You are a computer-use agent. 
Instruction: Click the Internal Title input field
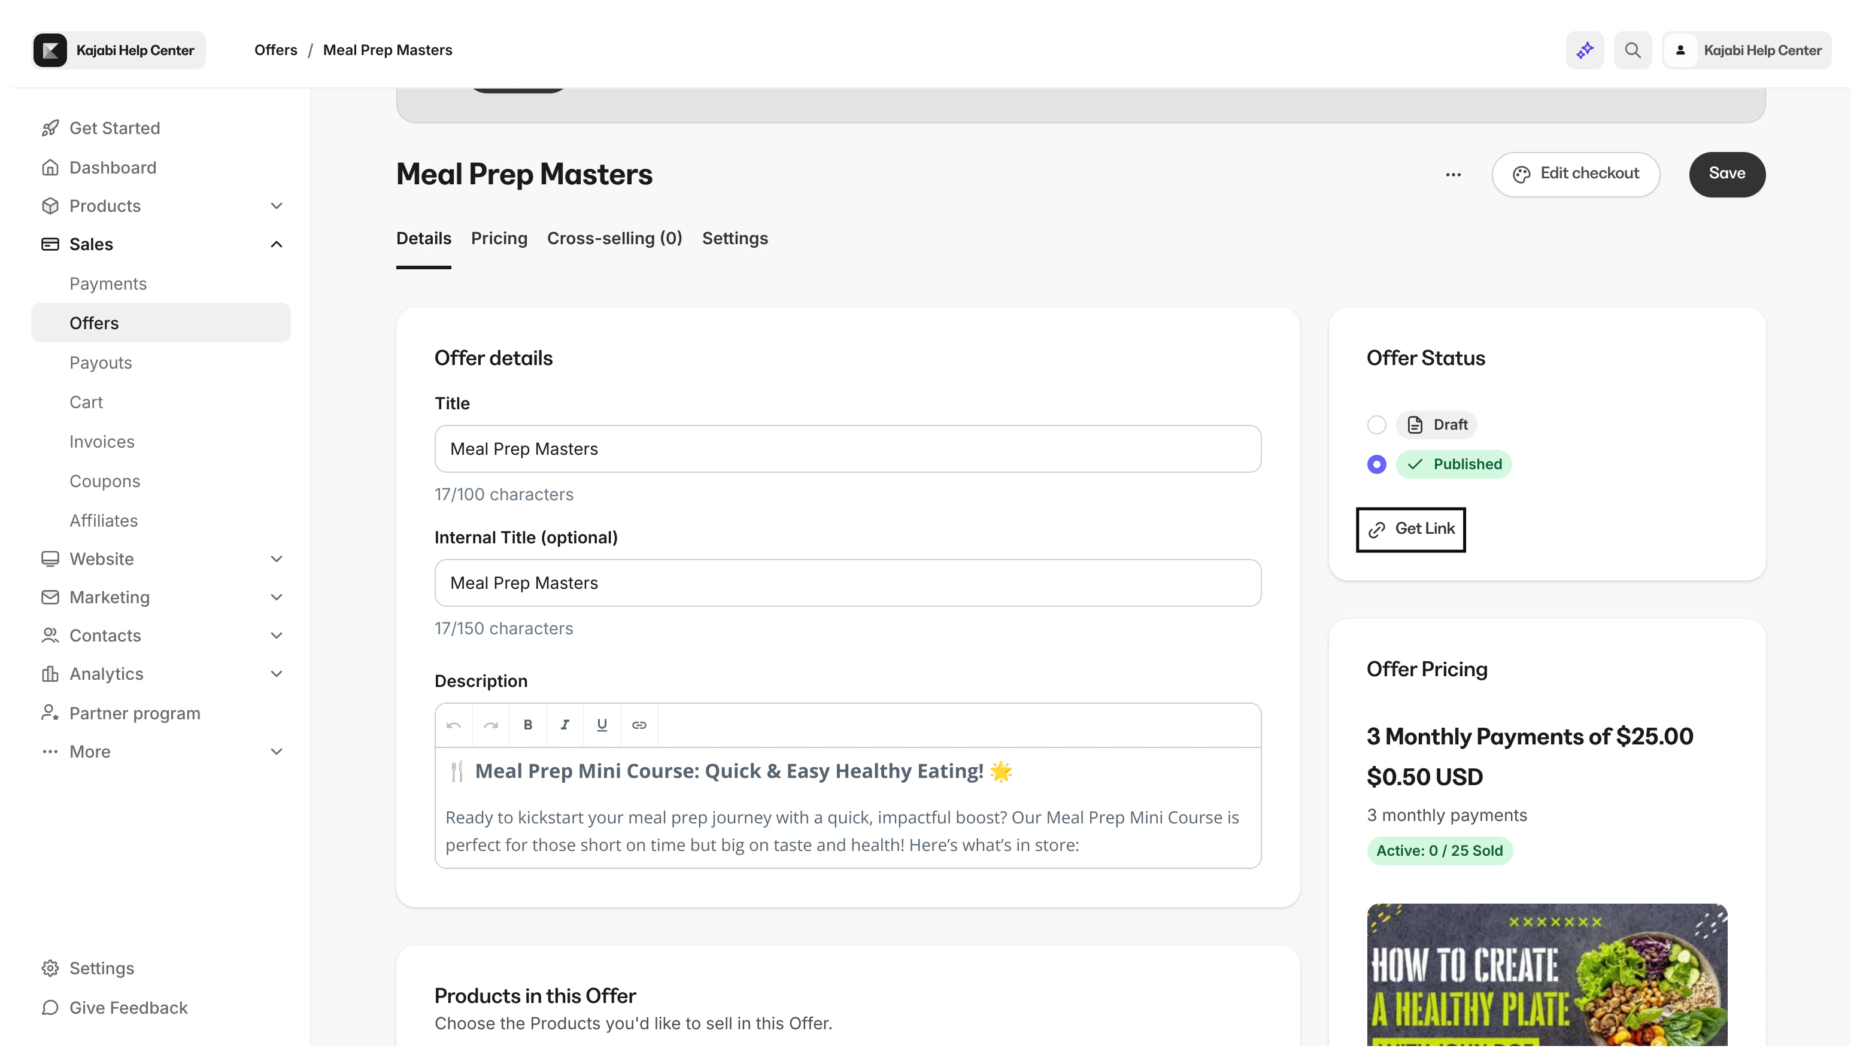[847, 583]
